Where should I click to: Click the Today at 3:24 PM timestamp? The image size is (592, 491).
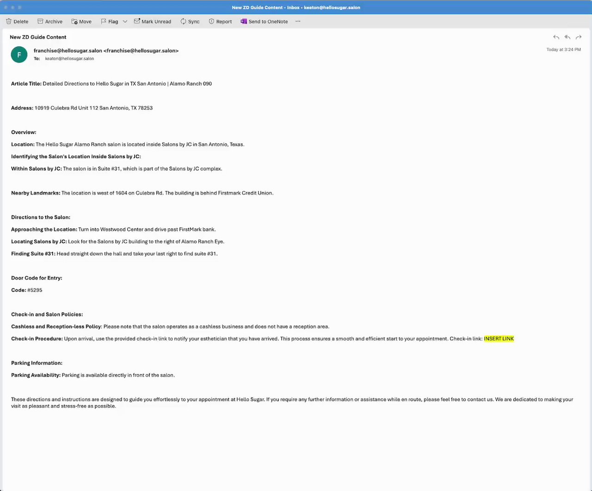click(563, 49)
